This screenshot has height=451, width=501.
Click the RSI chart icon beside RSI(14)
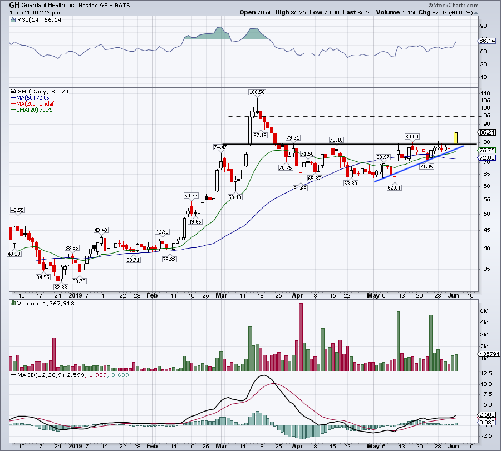coord(13,19)
